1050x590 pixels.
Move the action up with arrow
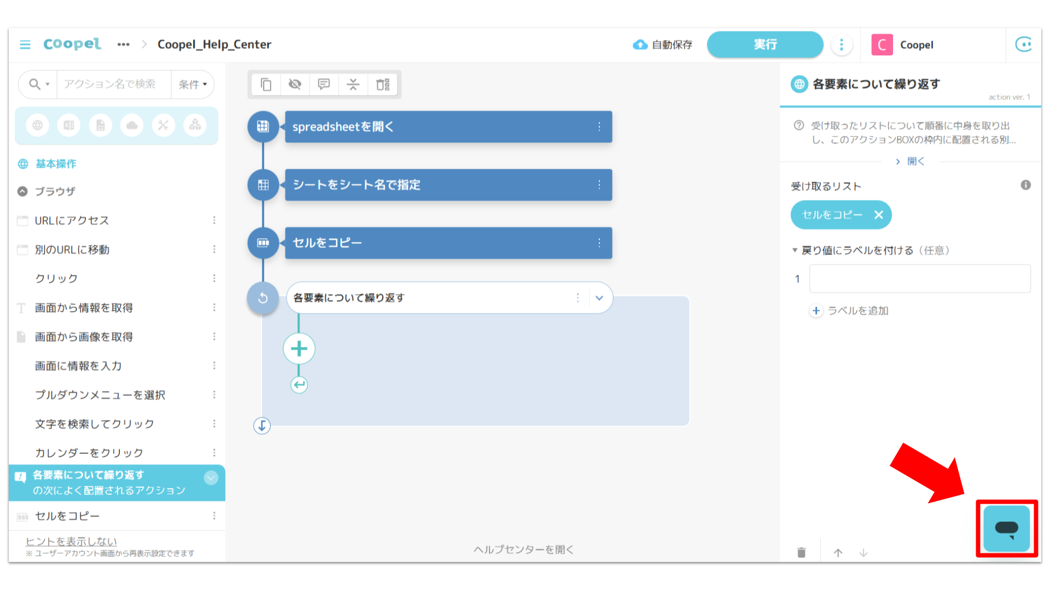838,552
